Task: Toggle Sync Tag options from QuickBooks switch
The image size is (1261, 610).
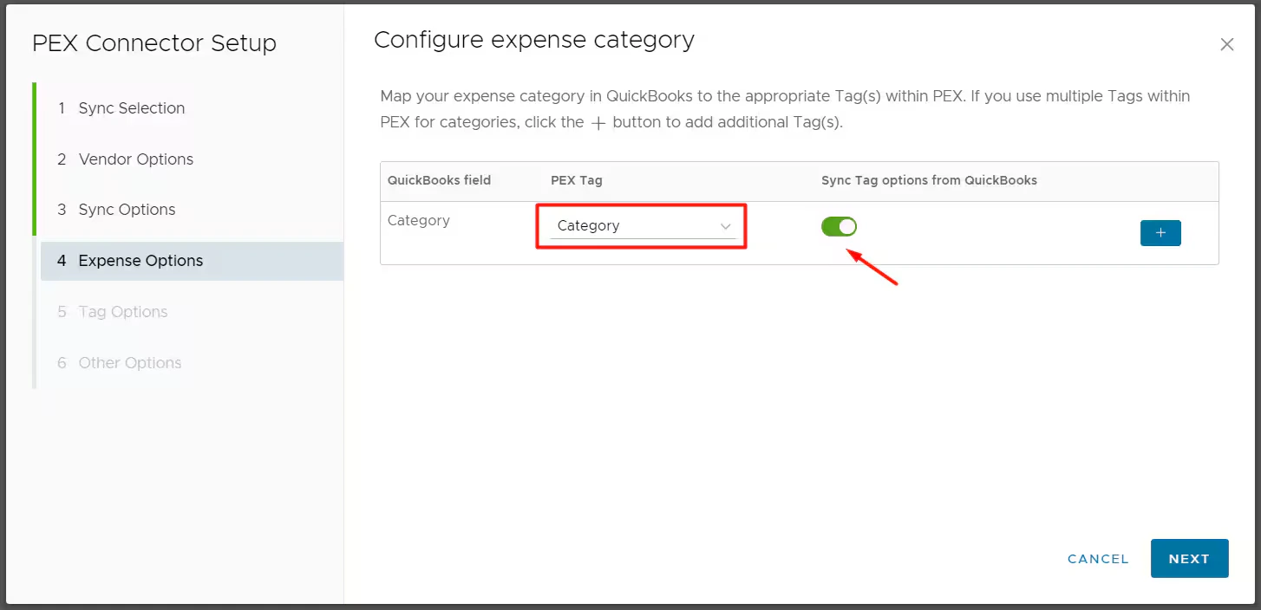Action: 839,226
